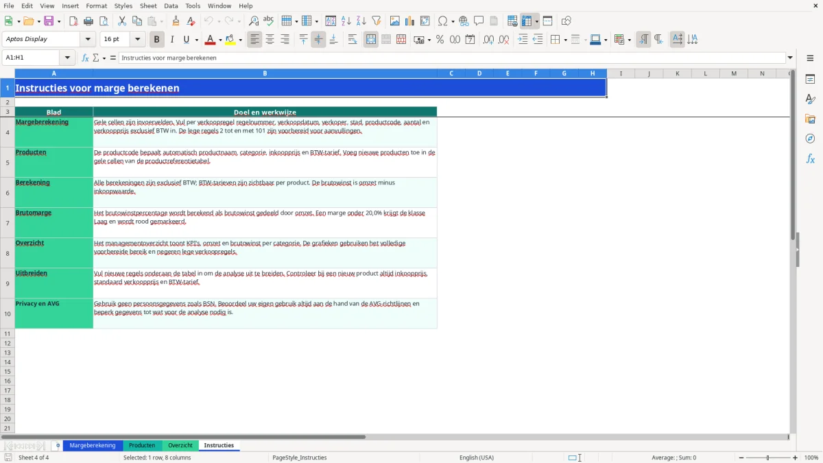Toggle Align Left
Screen dimensions: 823x463
click(255, 40)
